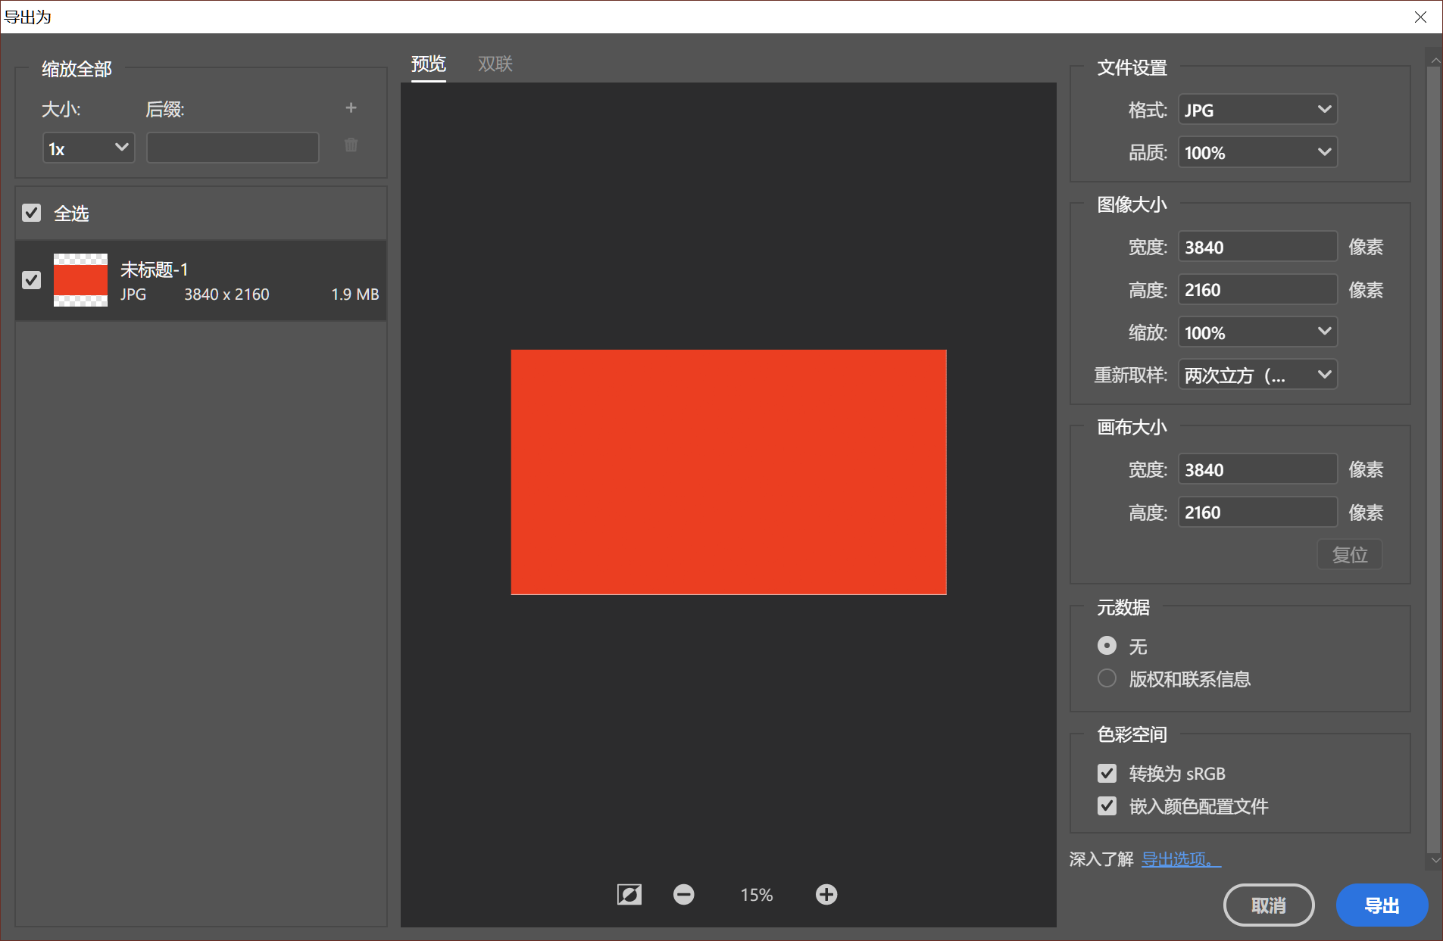Image resolution: width=1443 pixels, height=941 pixels.
Task: Select the 预览 tab
Action: (429, 64)
